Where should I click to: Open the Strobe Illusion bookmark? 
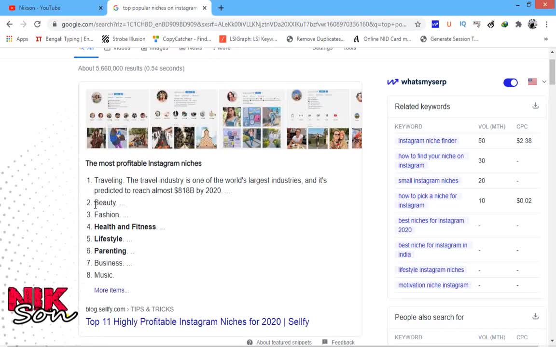click(124, 39)
